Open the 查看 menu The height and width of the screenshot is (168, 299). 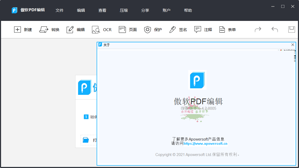(102, 10)
